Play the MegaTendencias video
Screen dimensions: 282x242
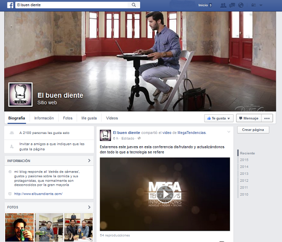(165, 194)
